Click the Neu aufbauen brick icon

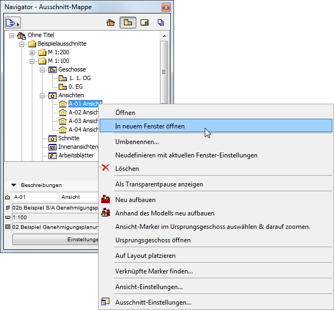(x=106, y=199)
